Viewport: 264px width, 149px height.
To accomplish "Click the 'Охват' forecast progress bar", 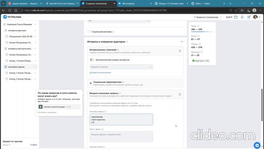I will tap(202, 31).
